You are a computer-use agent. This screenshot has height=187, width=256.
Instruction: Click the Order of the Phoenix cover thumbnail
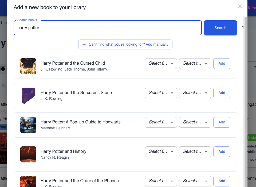pos(28,181)
